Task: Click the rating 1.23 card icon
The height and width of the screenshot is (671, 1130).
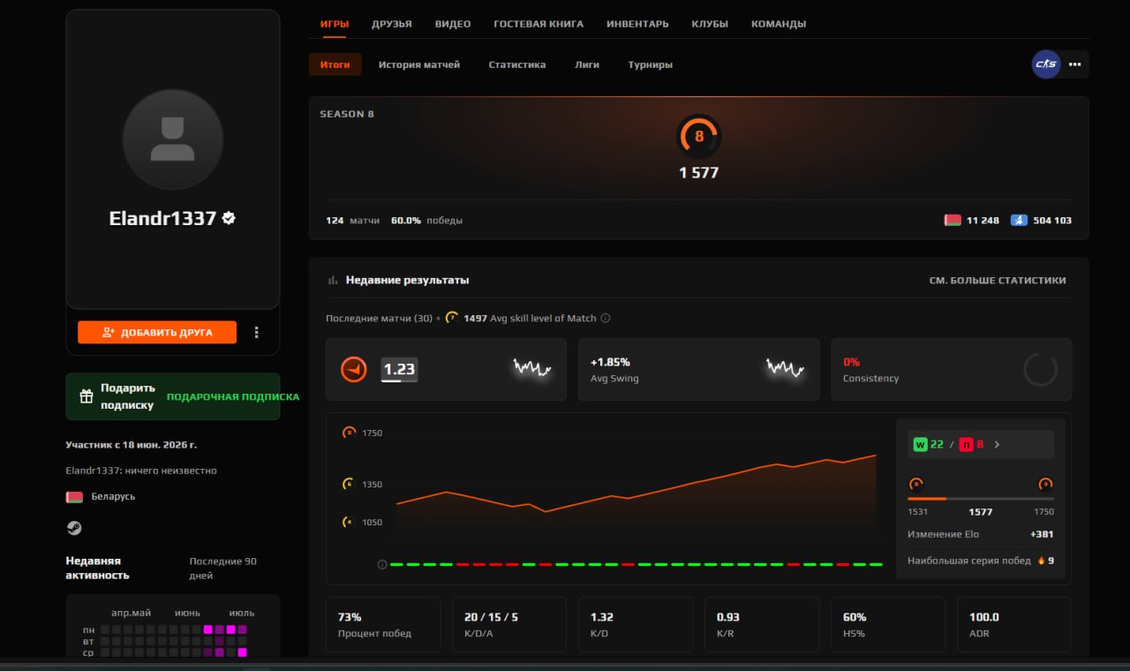Action: (354, 369)
